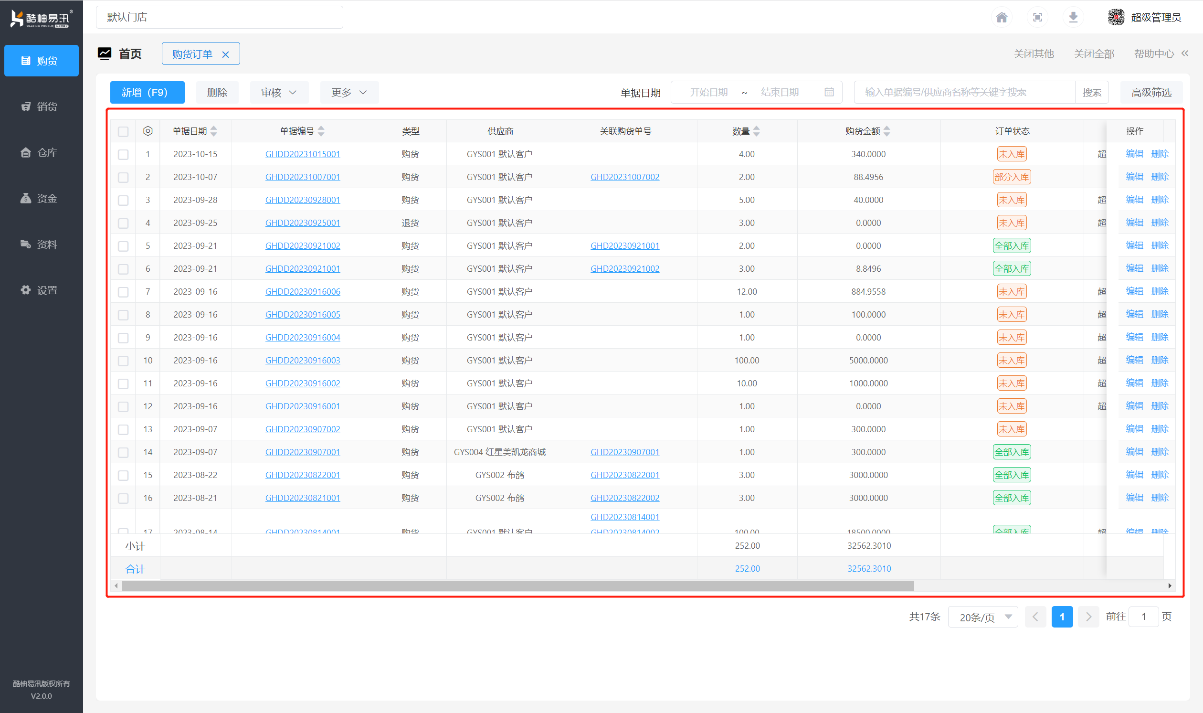Close the 购货订单 tab
The width and height of the screenshot is (1203, 713).
(225, 54)
